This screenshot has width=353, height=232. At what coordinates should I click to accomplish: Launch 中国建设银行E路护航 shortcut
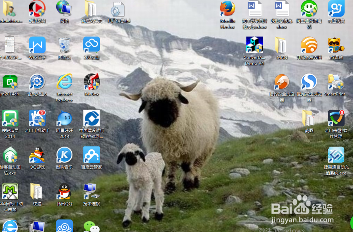coord(92,118)
